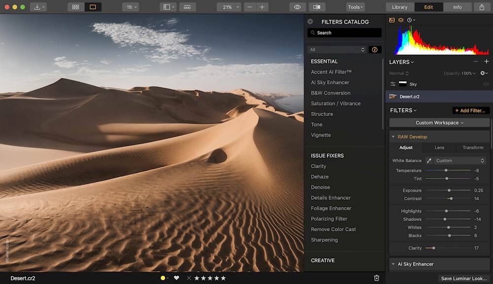Open the history clock icon
The image size is (493, 284).
pos(410,20)
